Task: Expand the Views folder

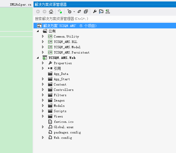Action: click(43, 116)
